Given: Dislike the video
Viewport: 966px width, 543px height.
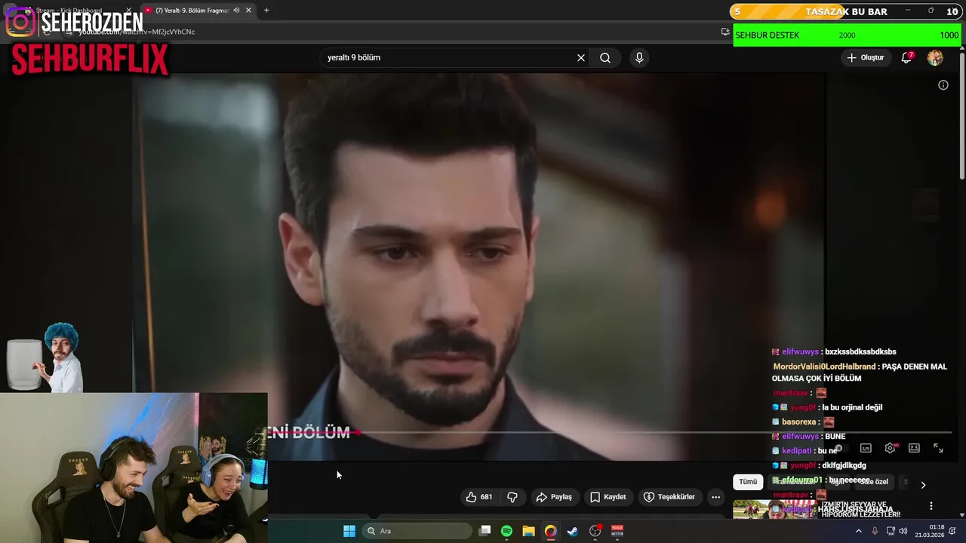Looking at the screenshot, I should point(512,497).
